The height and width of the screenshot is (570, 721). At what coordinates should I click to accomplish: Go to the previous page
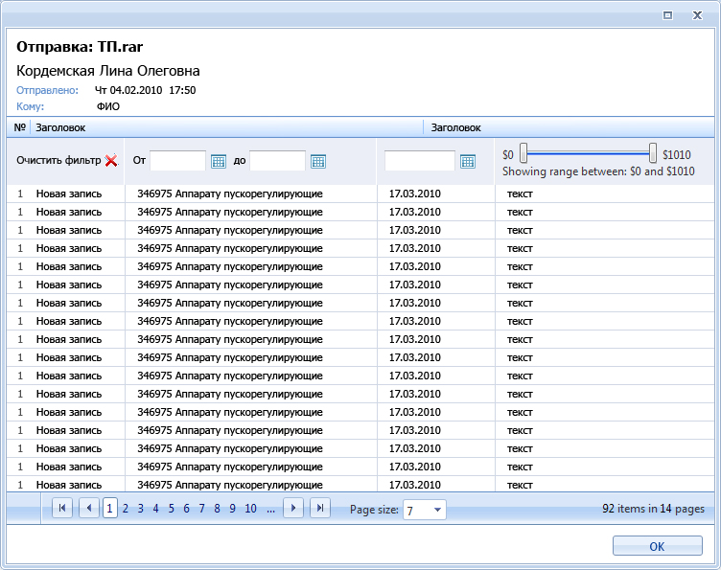[x=89, y=508]
